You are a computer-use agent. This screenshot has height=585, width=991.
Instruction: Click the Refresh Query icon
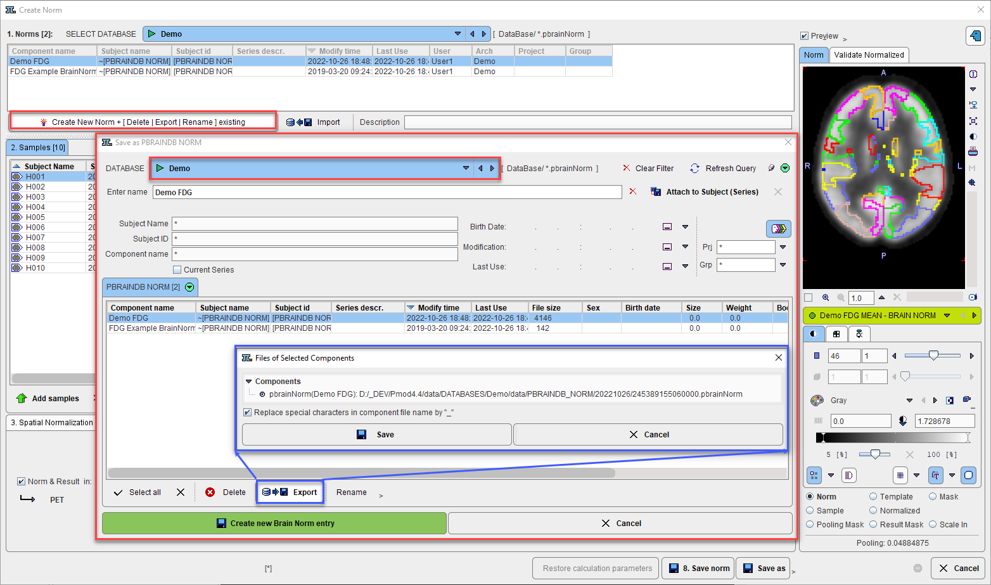[x=695, y=169]
